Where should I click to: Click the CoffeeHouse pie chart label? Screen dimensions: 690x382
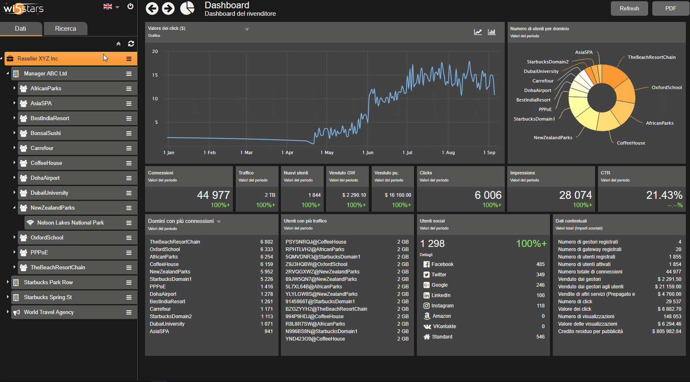[x=631, y=143]
